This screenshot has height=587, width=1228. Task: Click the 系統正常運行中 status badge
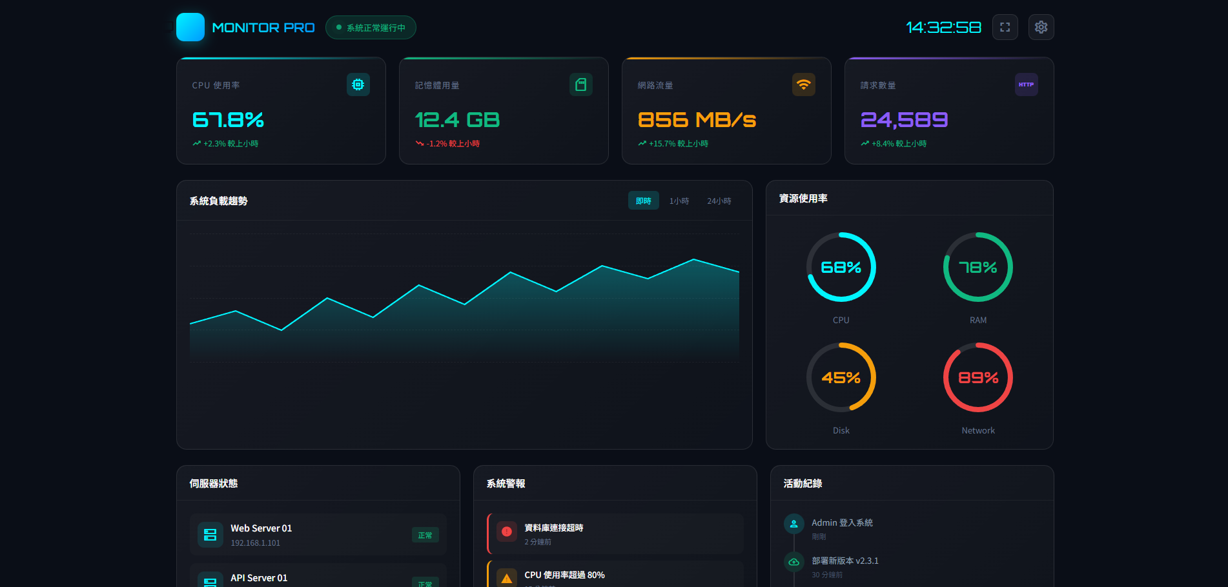point(371,28)
